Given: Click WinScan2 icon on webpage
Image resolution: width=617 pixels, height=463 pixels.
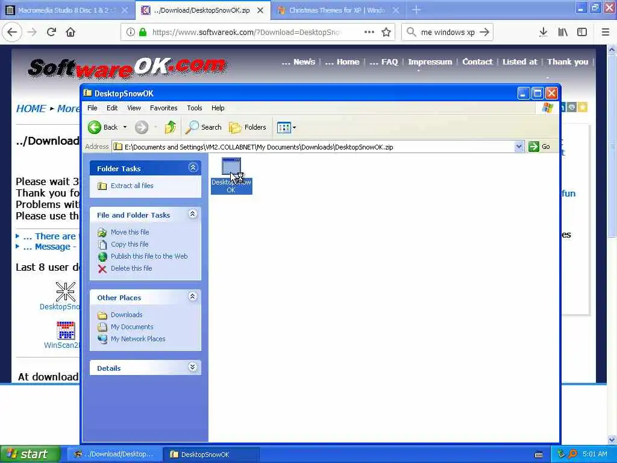Looking at the screenshot, I should (65, 330).
